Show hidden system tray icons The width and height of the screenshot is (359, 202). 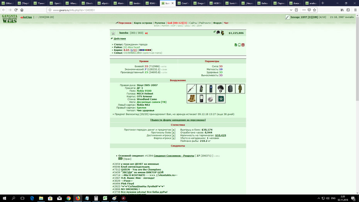318,199
